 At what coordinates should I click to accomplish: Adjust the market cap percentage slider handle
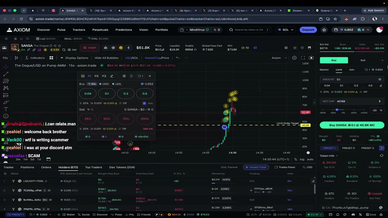click(x=337, y=110)
